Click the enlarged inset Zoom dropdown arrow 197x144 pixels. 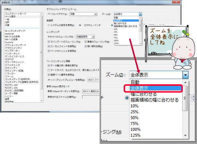185,75
